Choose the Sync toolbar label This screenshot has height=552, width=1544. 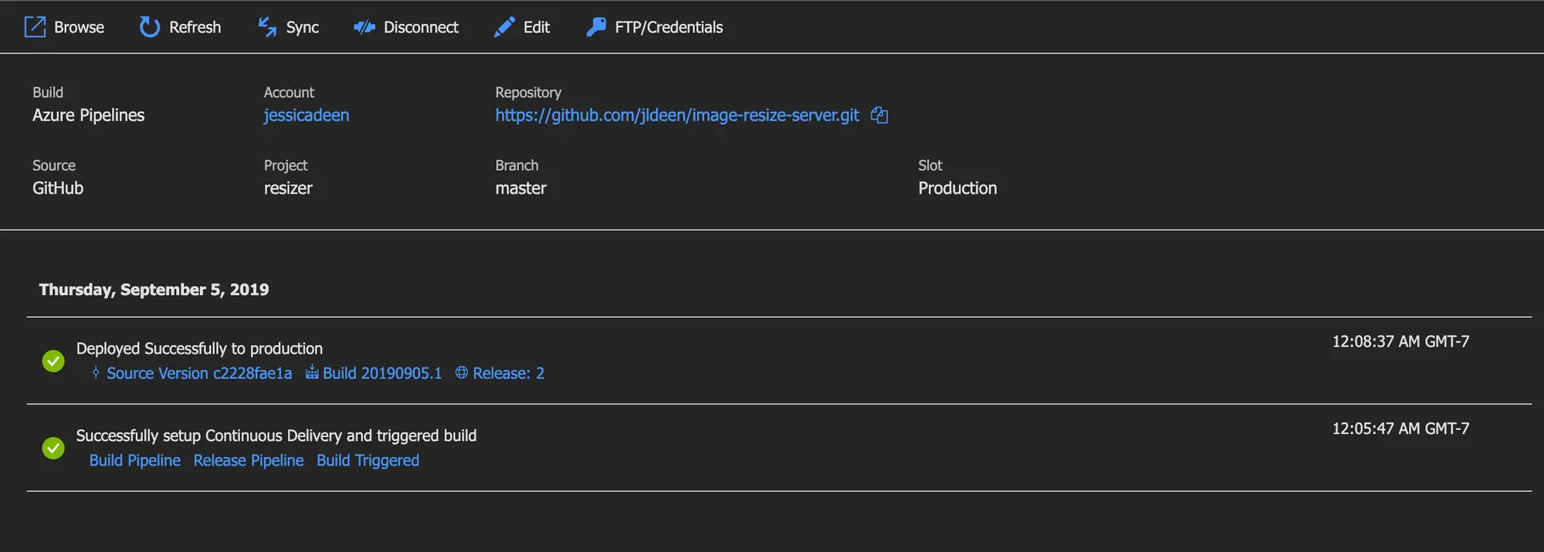click(x=303, y=27)
